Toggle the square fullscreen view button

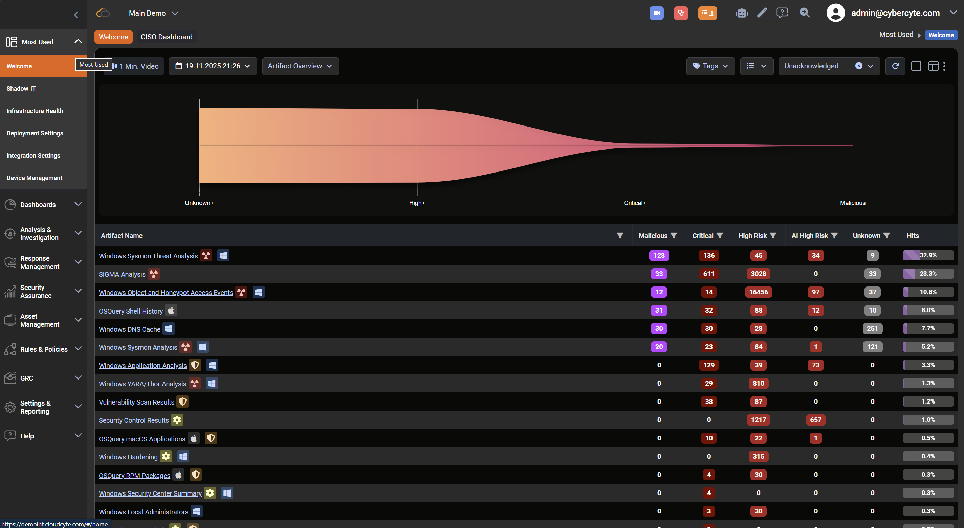pyautogui.click(x=916, y=66)
